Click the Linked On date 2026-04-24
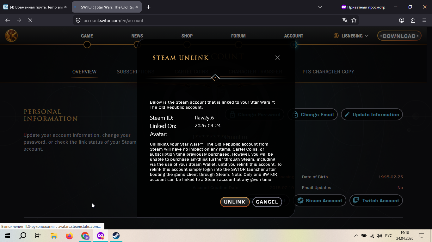432x242 pixels. pos(208,126)
